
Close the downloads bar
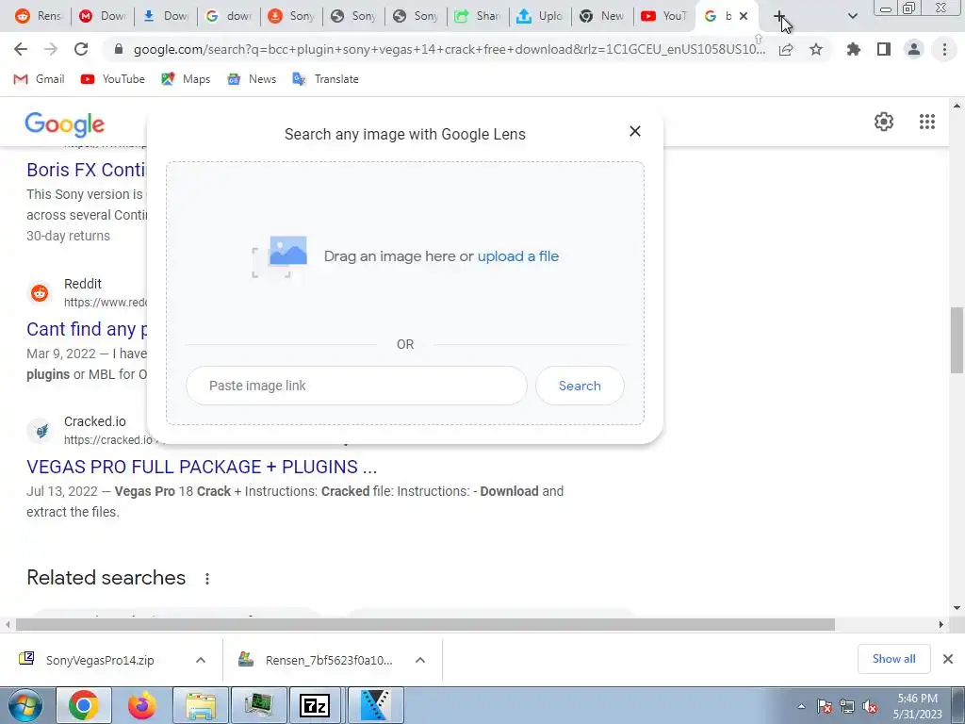click(948, 659)
